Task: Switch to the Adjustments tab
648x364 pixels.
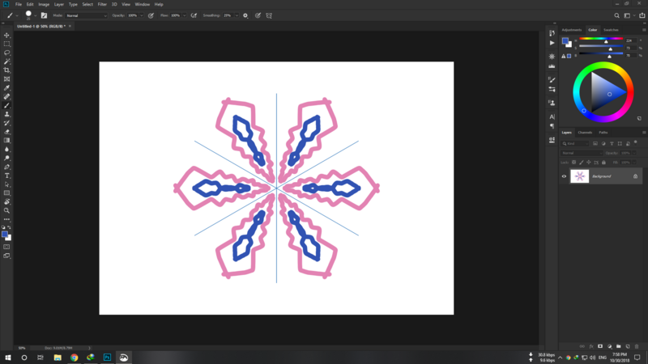Action: 572,30
